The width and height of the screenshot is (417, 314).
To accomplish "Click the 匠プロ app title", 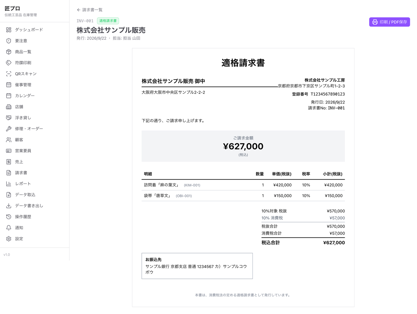I will click(12, 9).
